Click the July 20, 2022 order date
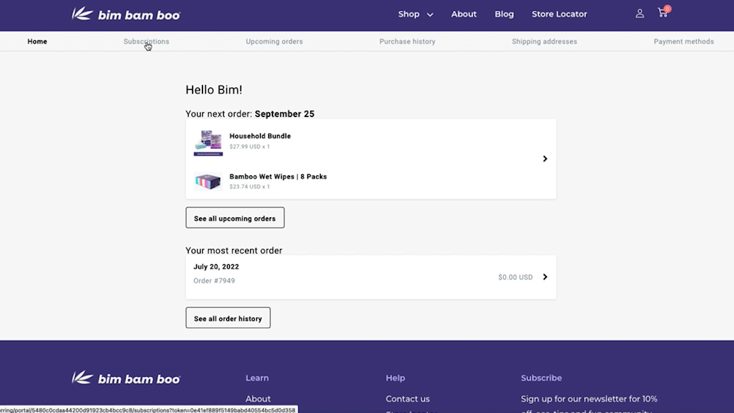 (216, 267)
